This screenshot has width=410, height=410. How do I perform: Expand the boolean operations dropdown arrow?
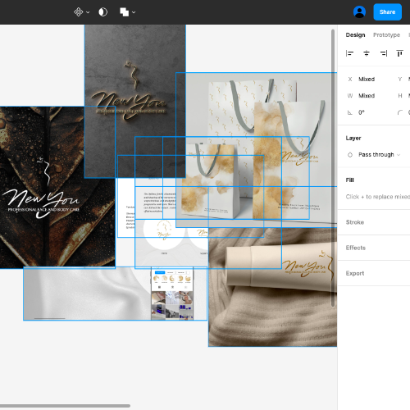134,12
